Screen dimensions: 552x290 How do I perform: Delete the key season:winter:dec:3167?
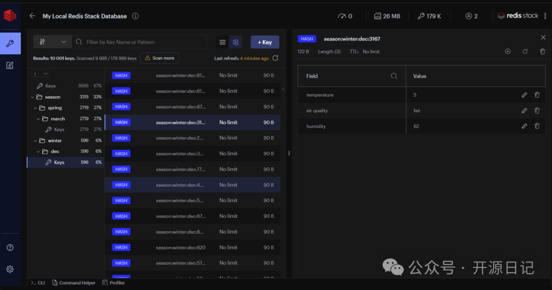(x=542, y=52)
